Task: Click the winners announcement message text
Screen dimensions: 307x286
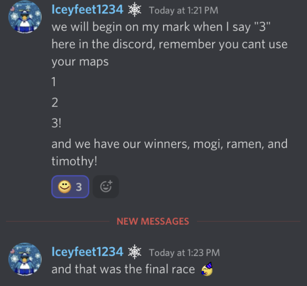Action: 170,152
